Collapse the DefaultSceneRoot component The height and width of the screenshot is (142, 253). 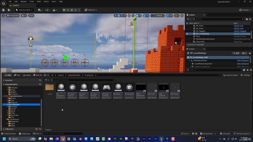coord(190,61)
